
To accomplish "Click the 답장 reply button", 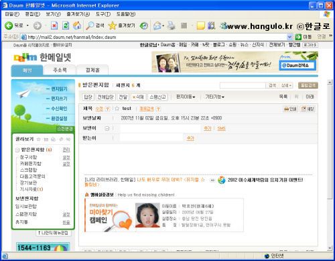I will tap(88, 97).
